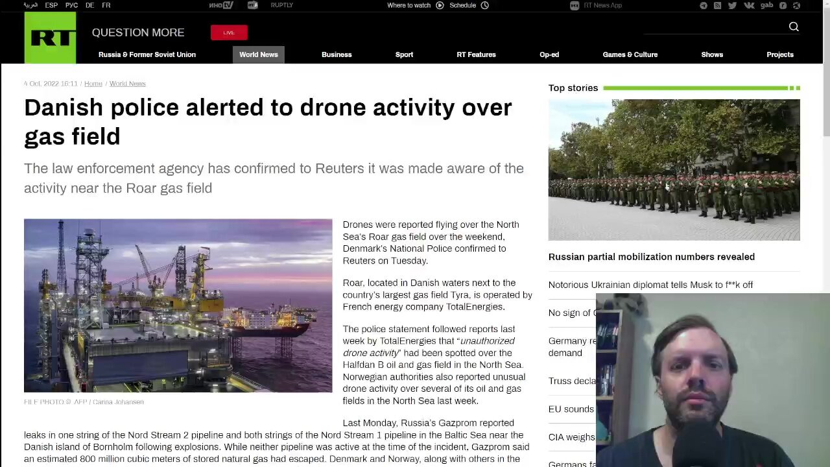Open Where to watch link
Screen dimensions: 830x467
pyautogui.click(x=409, y=5)
